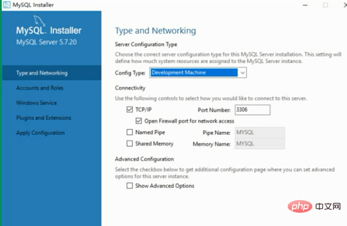Click the 'Config Type:' label
347x226 pixels.
pos(130,73)
